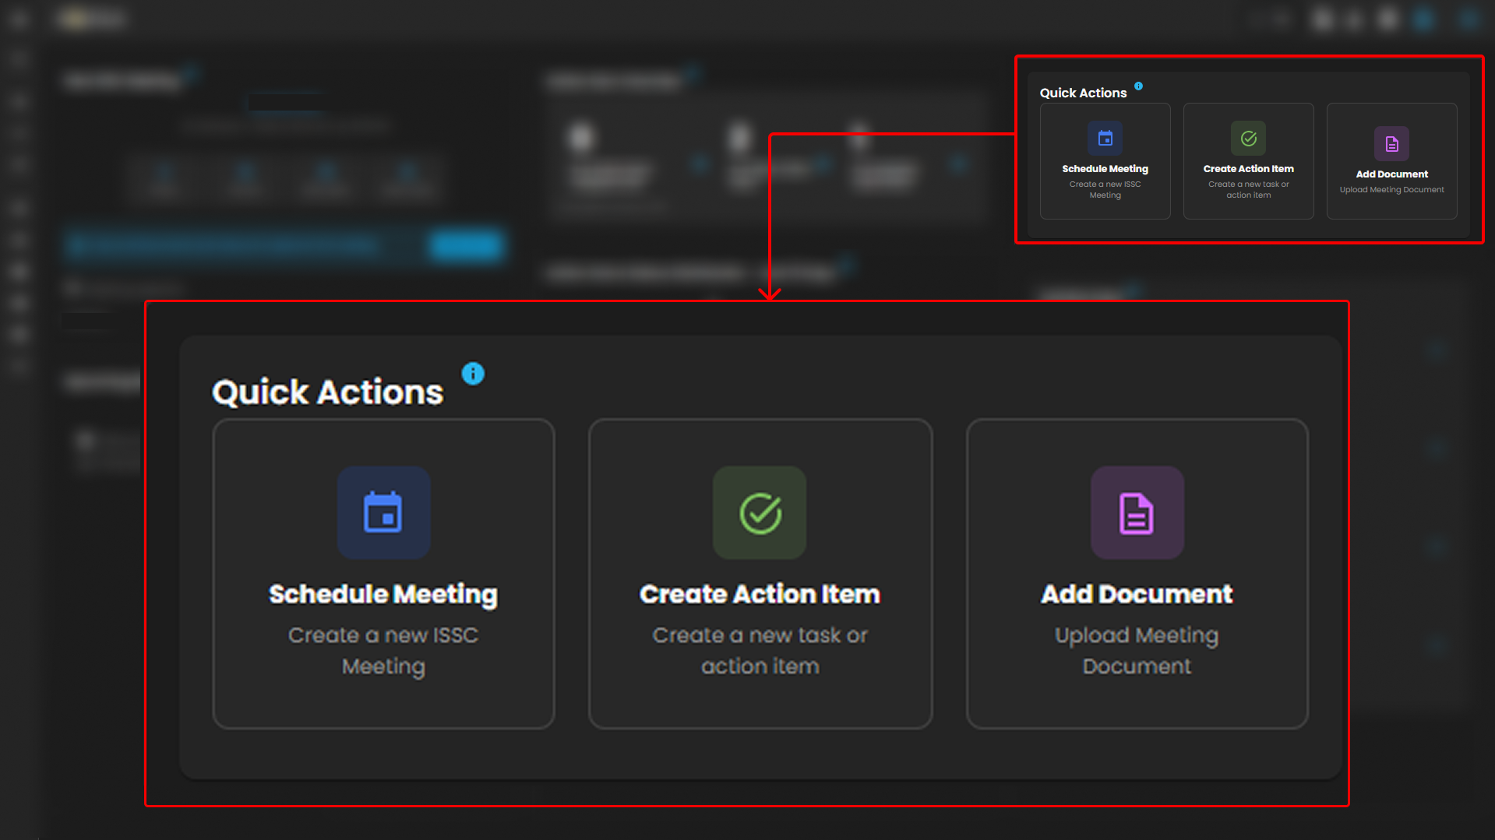Click the large "Quick Actions" heading
Viewport: 1495px width, 840px height.
coord(327,392)
